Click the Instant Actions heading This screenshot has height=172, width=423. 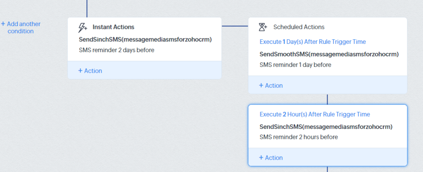pyautogui.click(x=114, y=27)
